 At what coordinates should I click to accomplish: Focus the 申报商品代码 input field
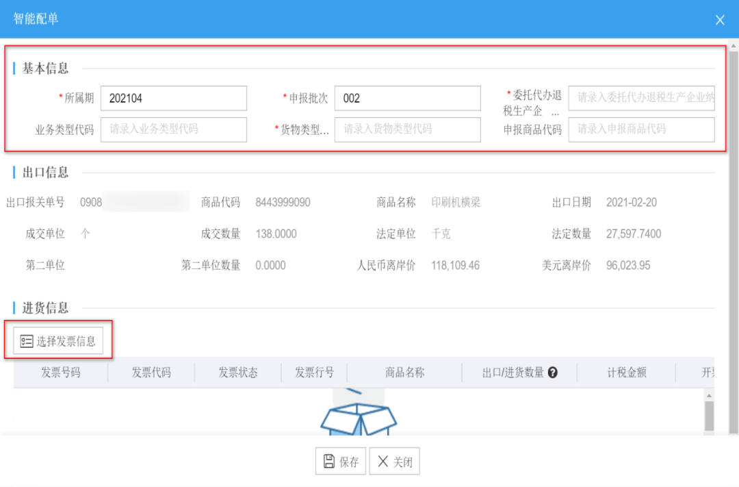641,129
